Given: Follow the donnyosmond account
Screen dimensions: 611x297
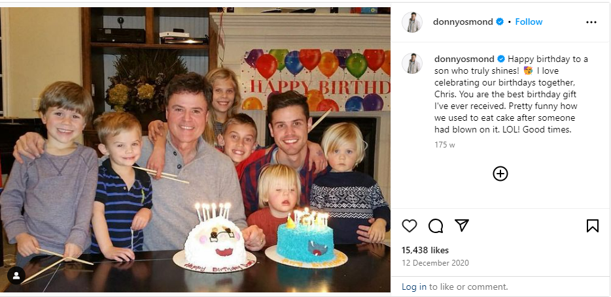Looking at the screenshot, I should [x=529, y=22].
